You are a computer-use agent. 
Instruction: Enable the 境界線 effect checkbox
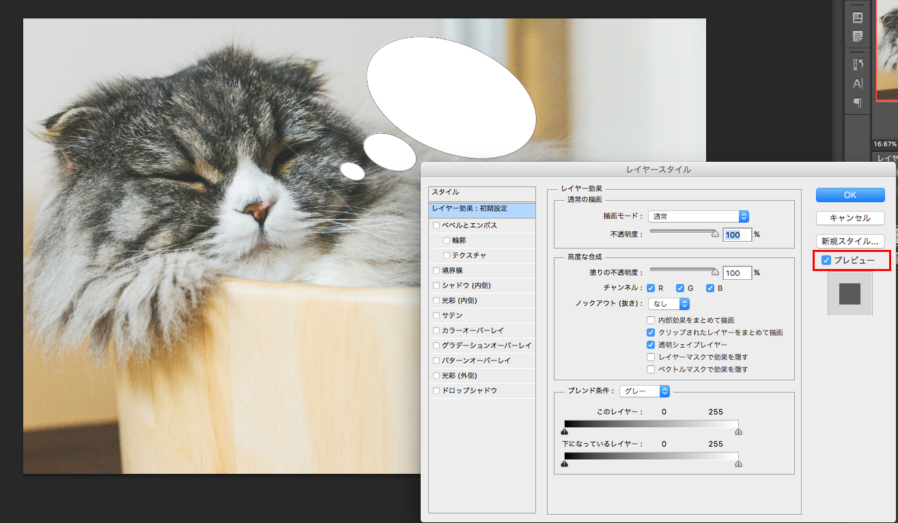pos(436,270)
